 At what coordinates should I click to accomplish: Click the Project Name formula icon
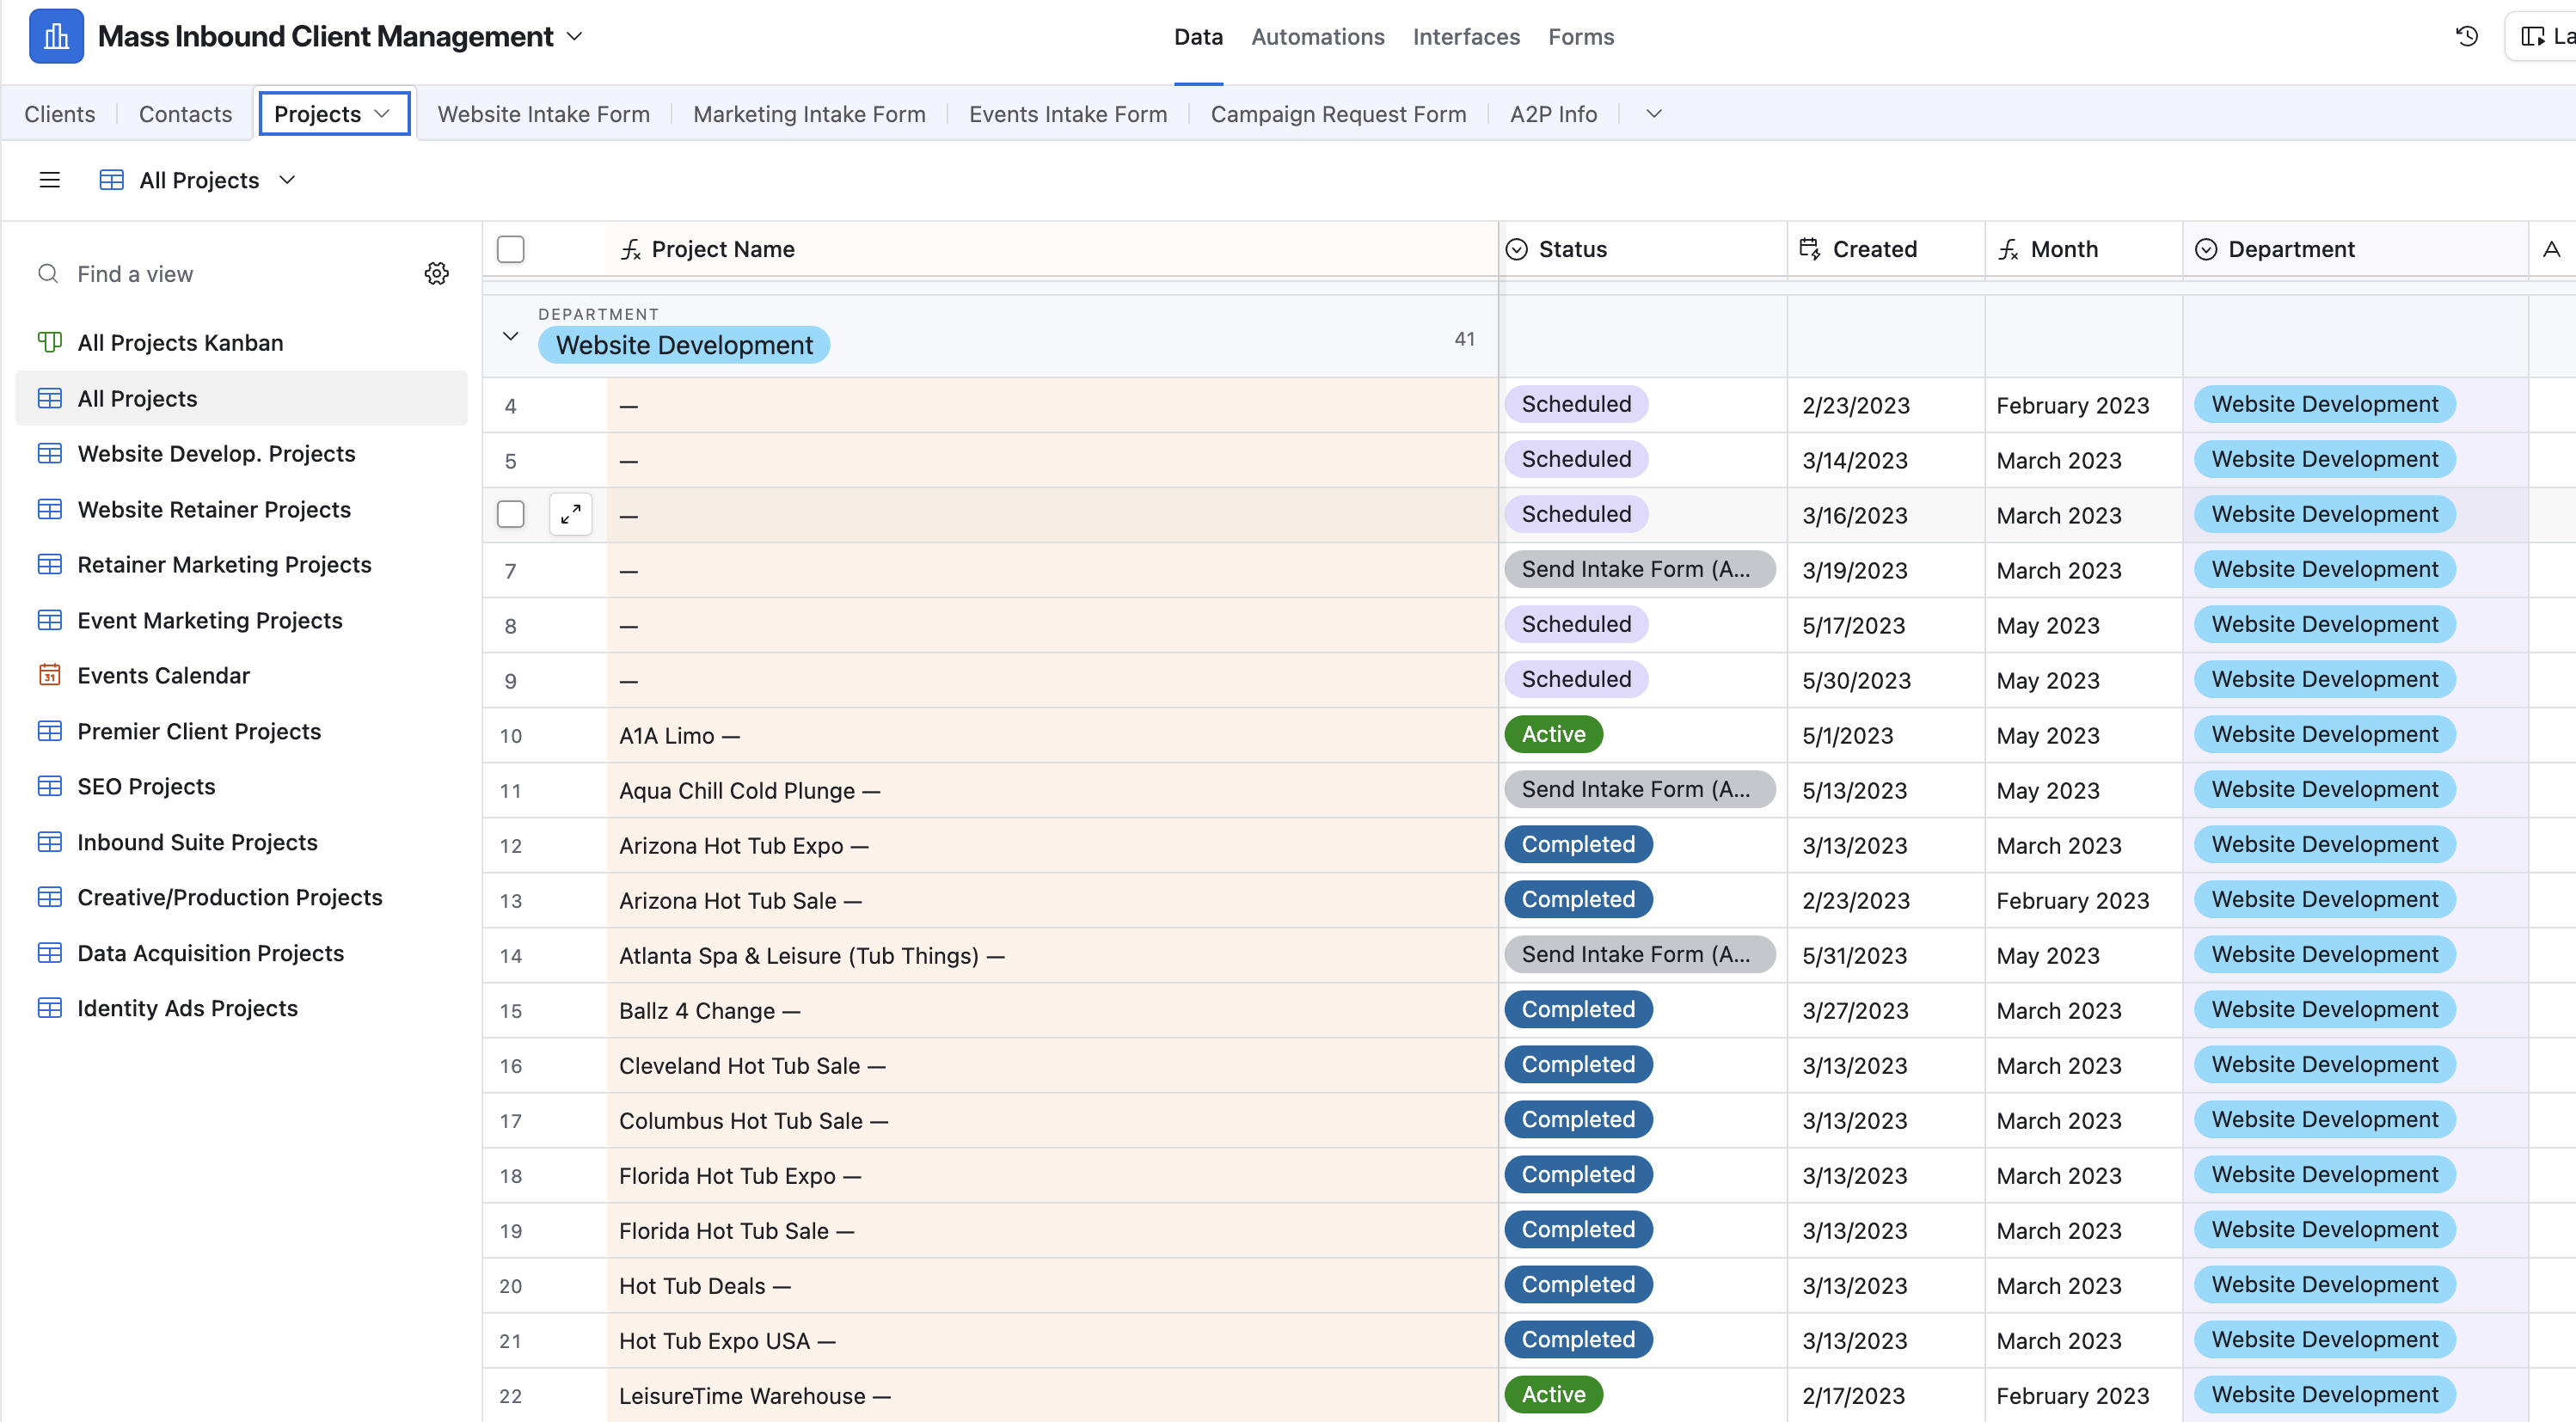coord(630,250)
